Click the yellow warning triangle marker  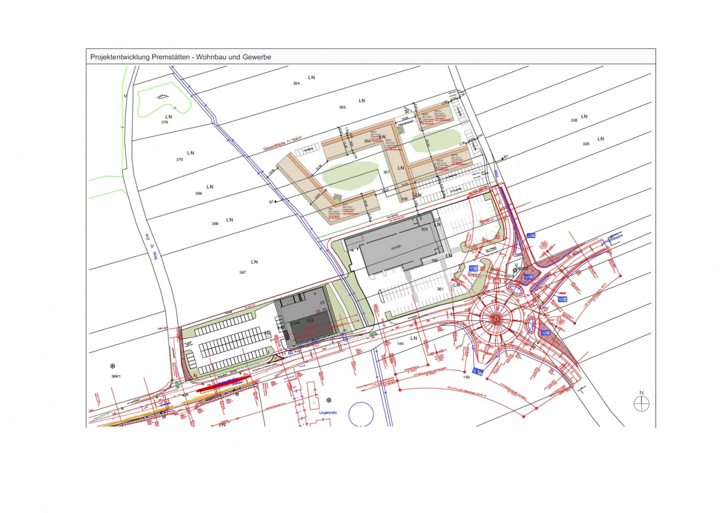click(407, 111)
